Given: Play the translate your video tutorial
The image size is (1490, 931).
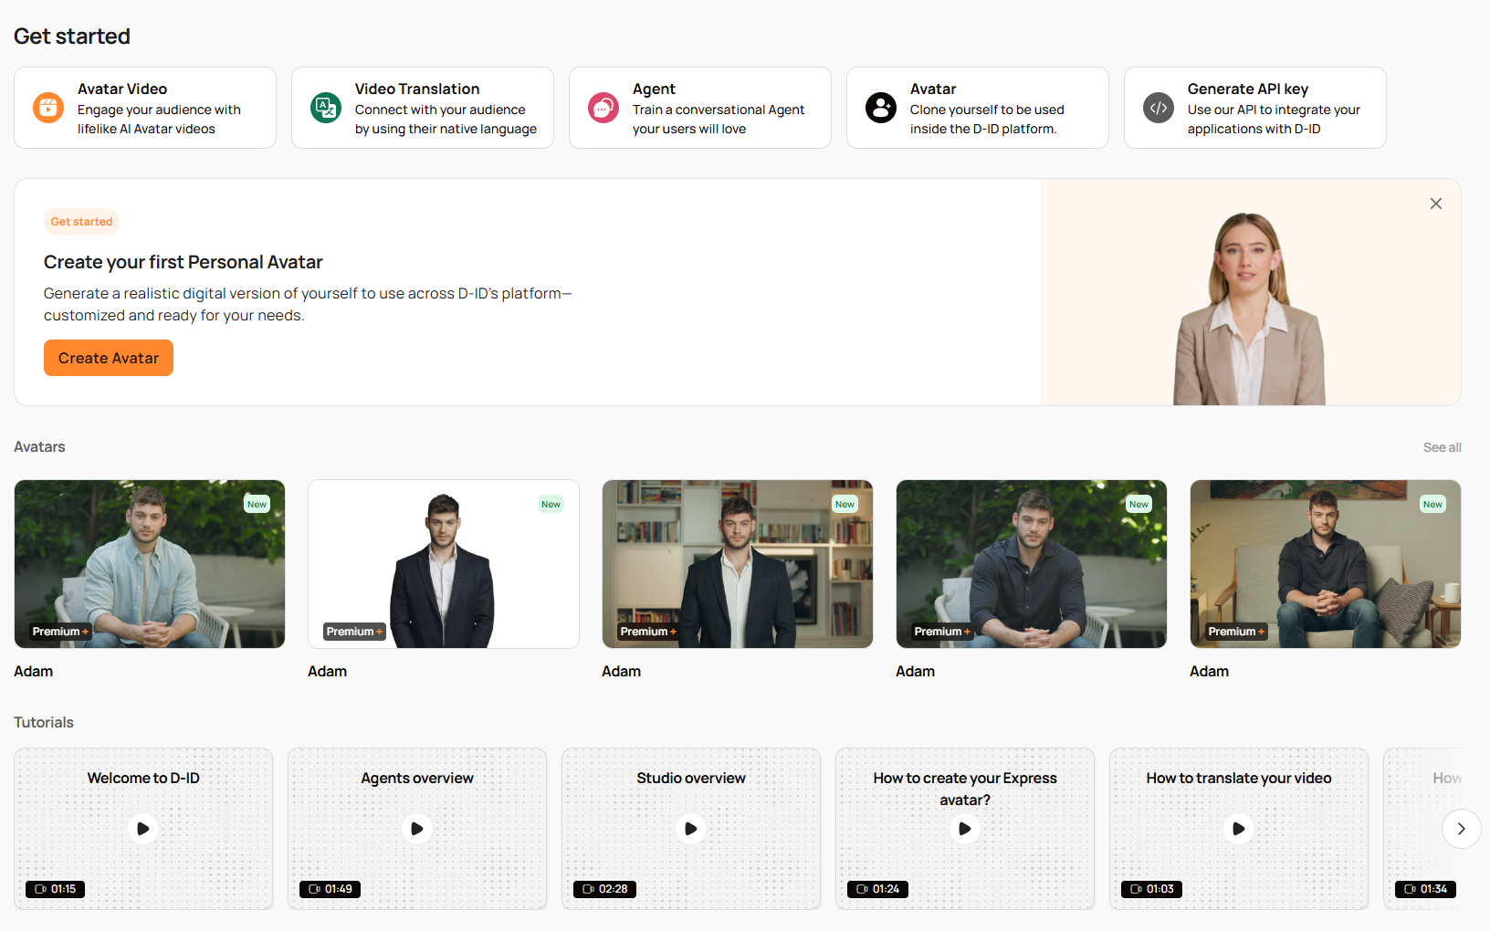Looking at the screenshot, I should click(1239, 829).
